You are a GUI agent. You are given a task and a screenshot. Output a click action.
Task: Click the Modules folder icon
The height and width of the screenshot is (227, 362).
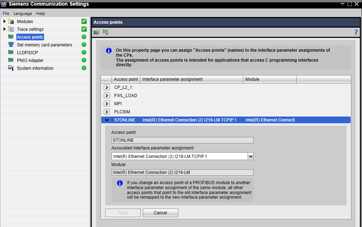tap(11, 21)
